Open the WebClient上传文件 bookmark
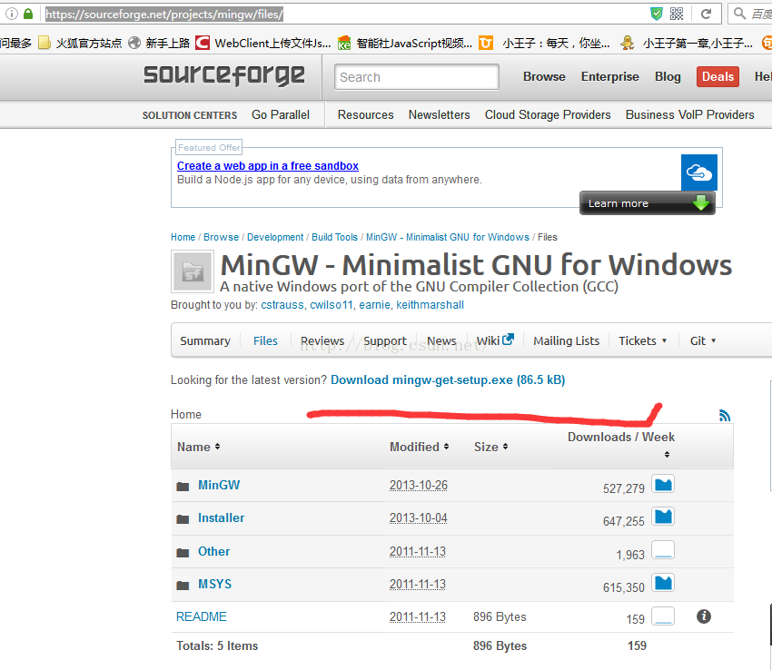 point(263,44)
